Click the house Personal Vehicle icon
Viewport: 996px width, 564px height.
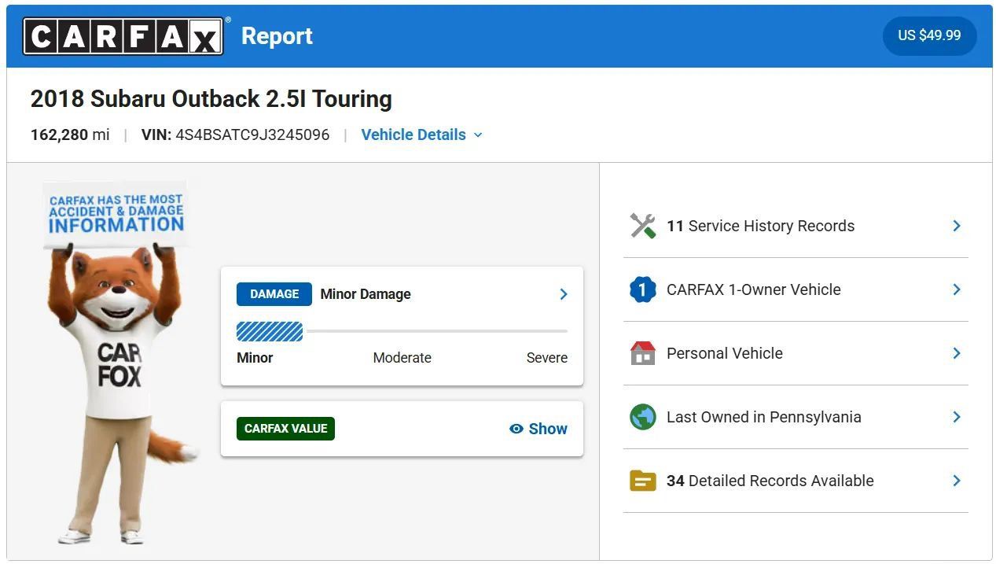tap(642, 353)
